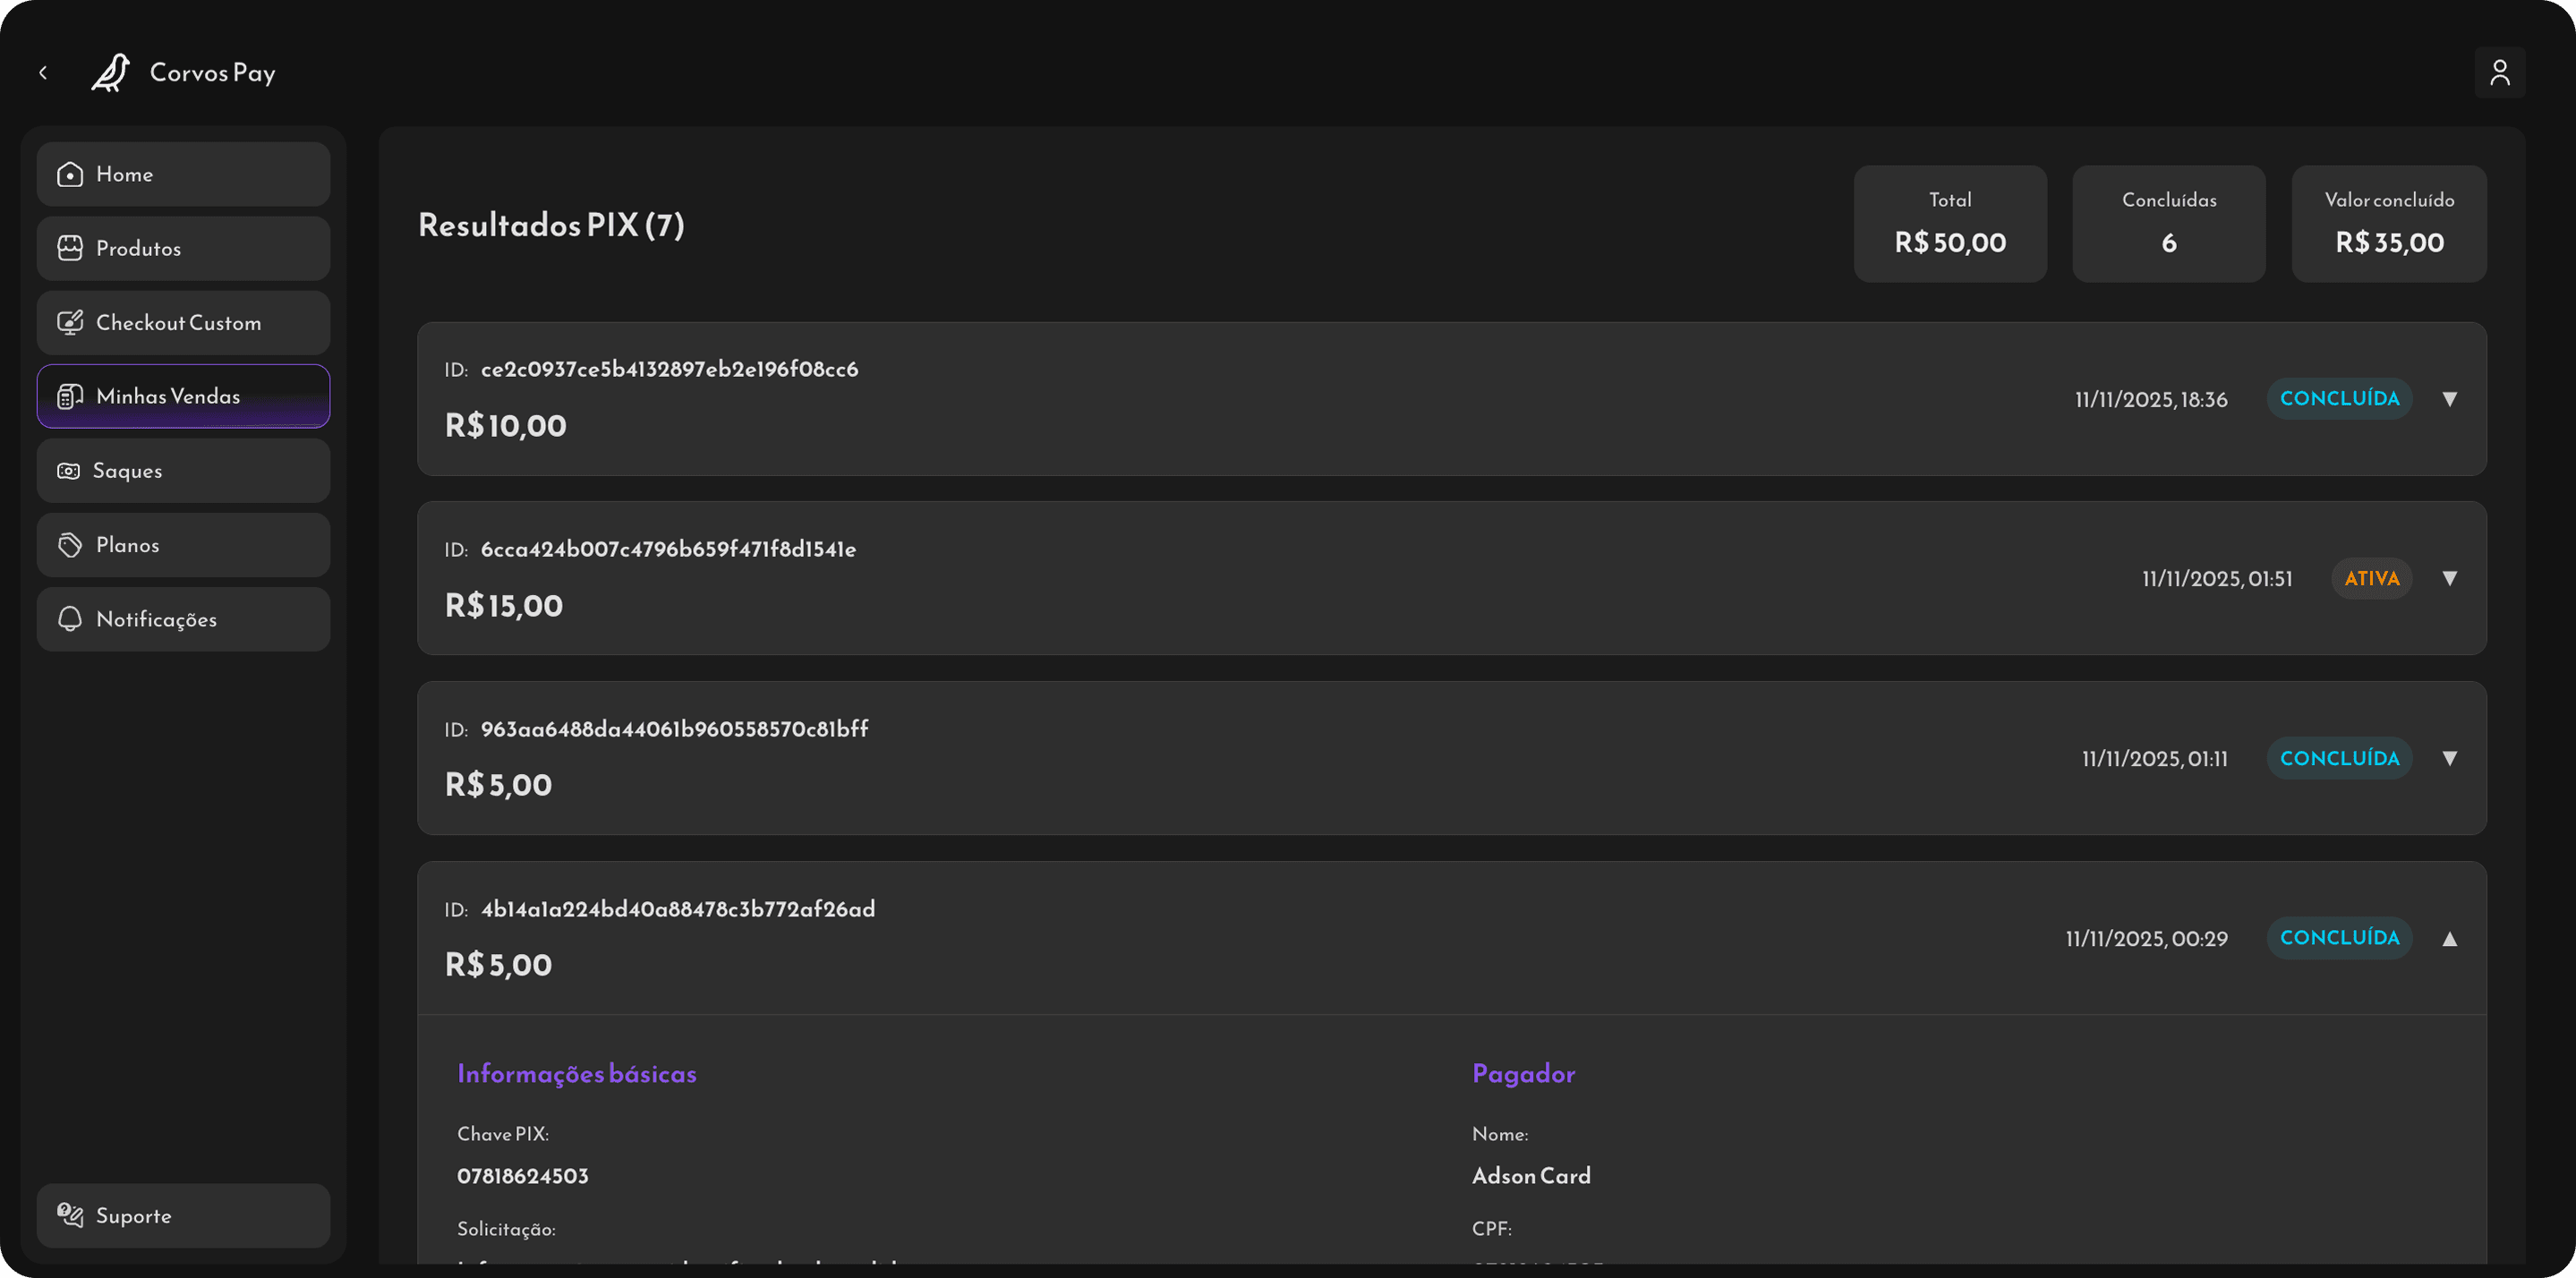Click CONCLUÍDA badge on 01:11 transaction

pyautogui.click(x=2339, y=758)
